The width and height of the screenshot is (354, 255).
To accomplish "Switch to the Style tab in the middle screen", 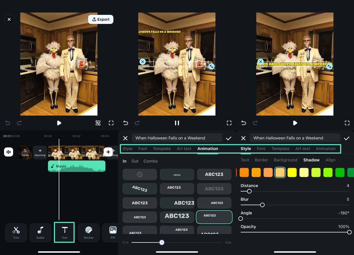I will [127, 148].
